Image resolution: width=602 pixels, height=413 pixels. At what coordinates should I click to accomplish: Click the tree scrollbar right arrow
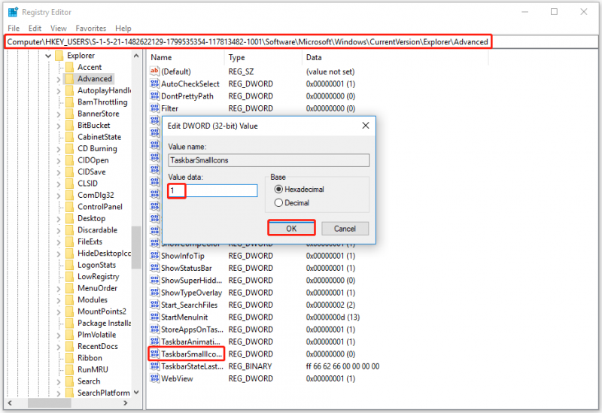(x=125, y=403)
